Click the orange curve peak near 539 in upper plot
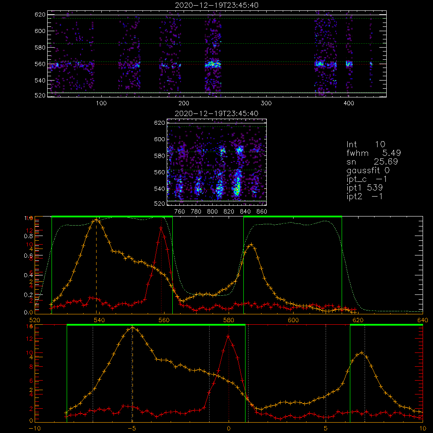The width and height of the screenshot is (433, 433). click(96, 220)
